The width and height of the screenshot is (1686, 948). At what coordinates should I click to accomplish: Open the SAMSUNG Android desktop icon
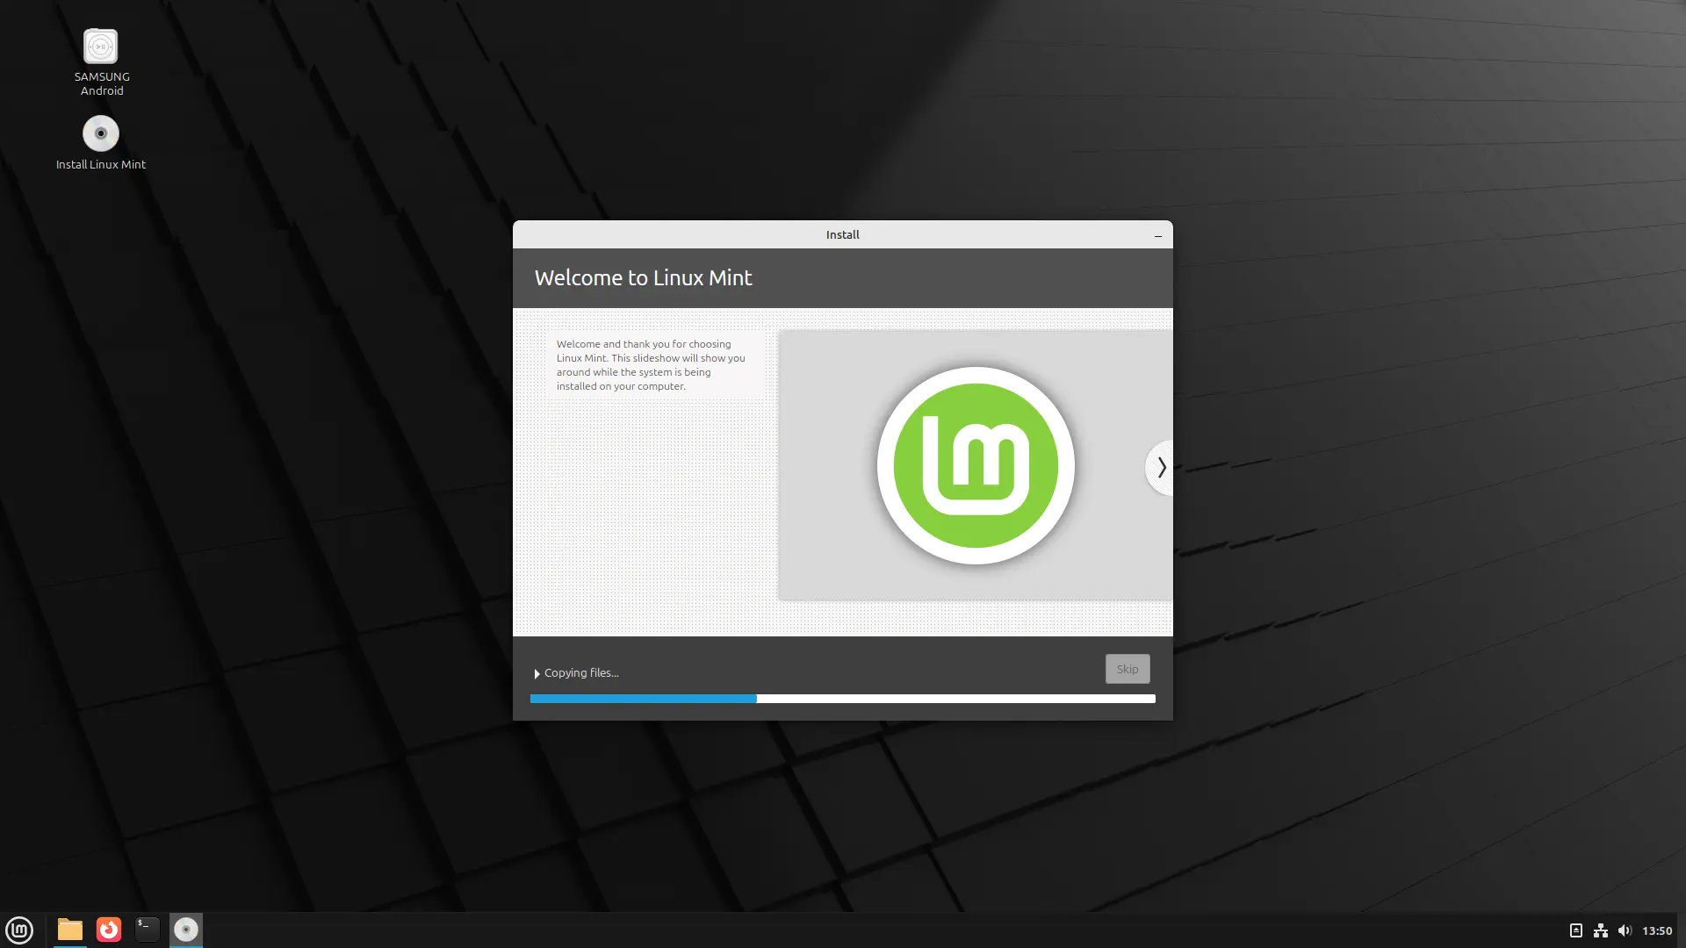pyautogui.click(x=101, y=61)
